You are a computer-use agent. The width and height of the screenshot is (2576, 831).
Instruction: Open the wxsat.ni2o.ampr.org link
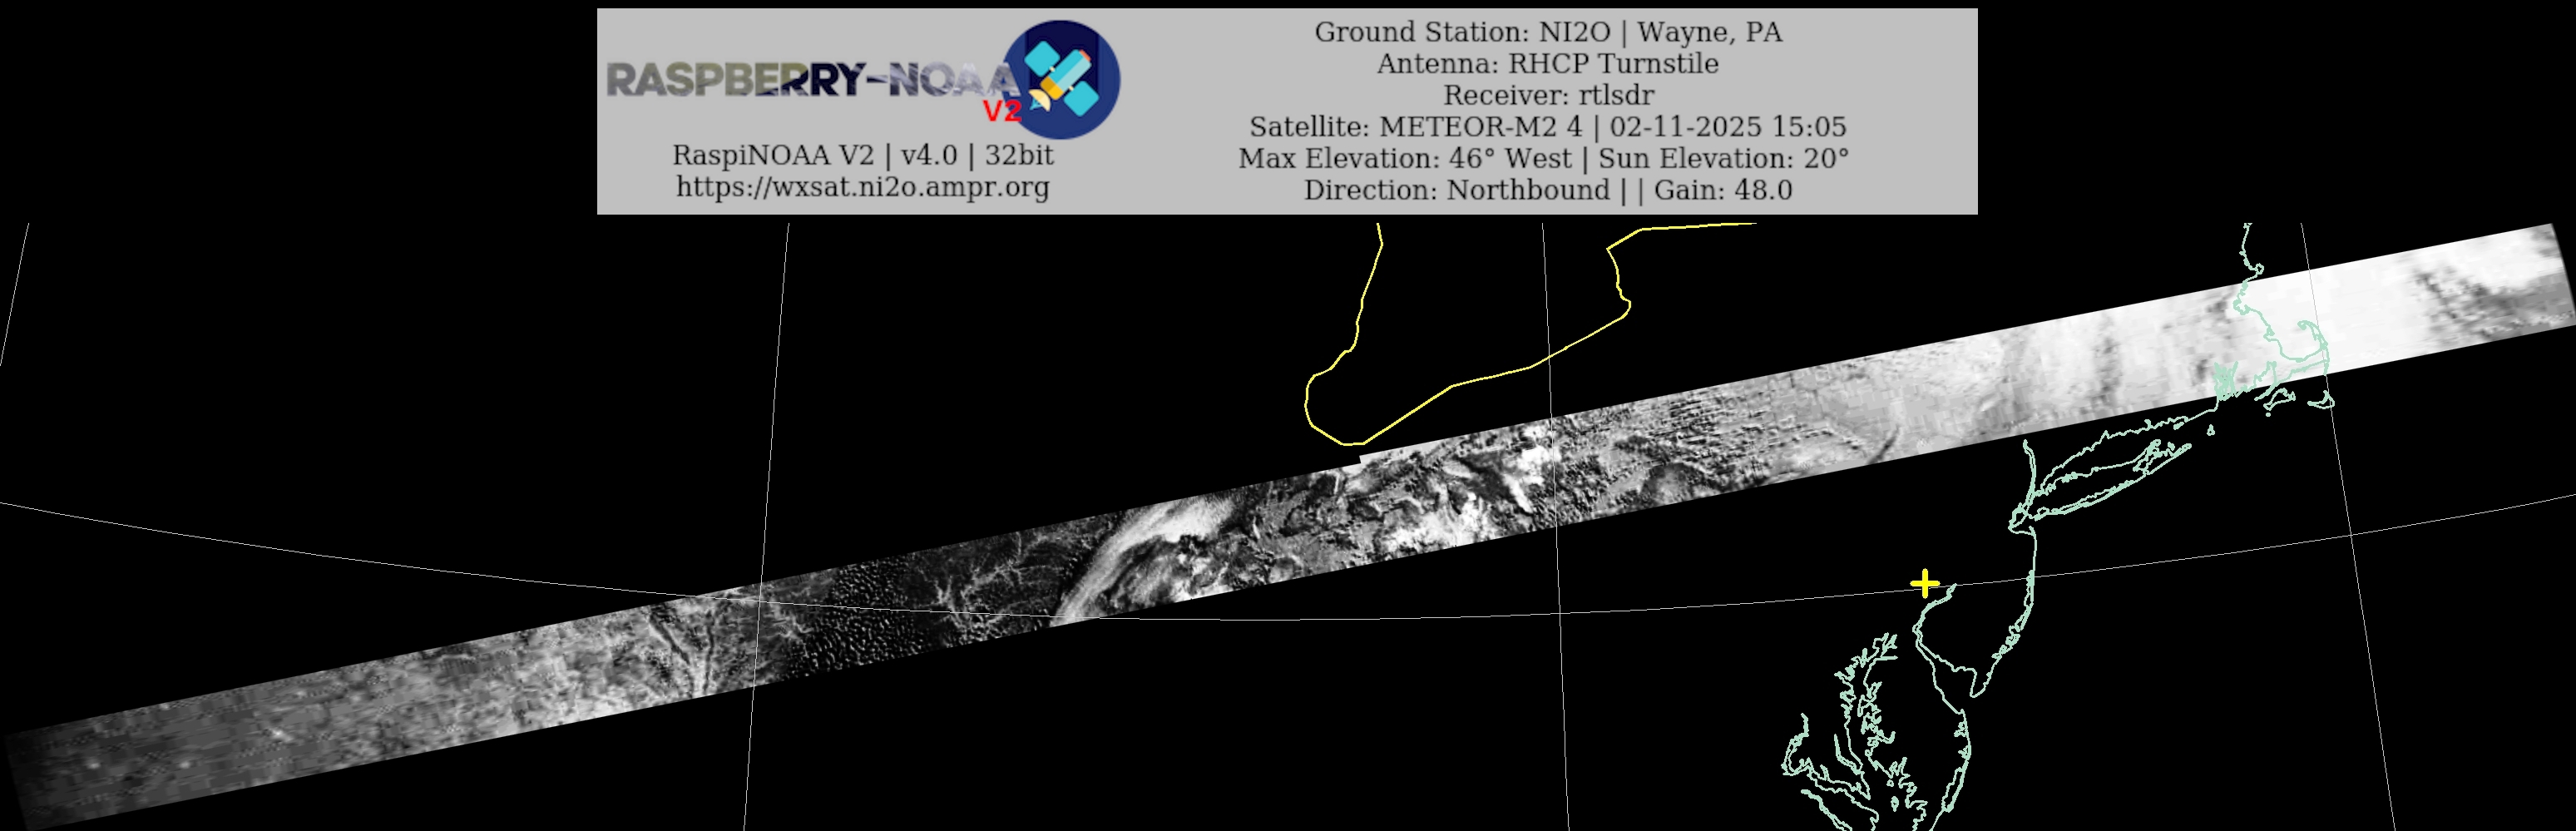[862, 187]
